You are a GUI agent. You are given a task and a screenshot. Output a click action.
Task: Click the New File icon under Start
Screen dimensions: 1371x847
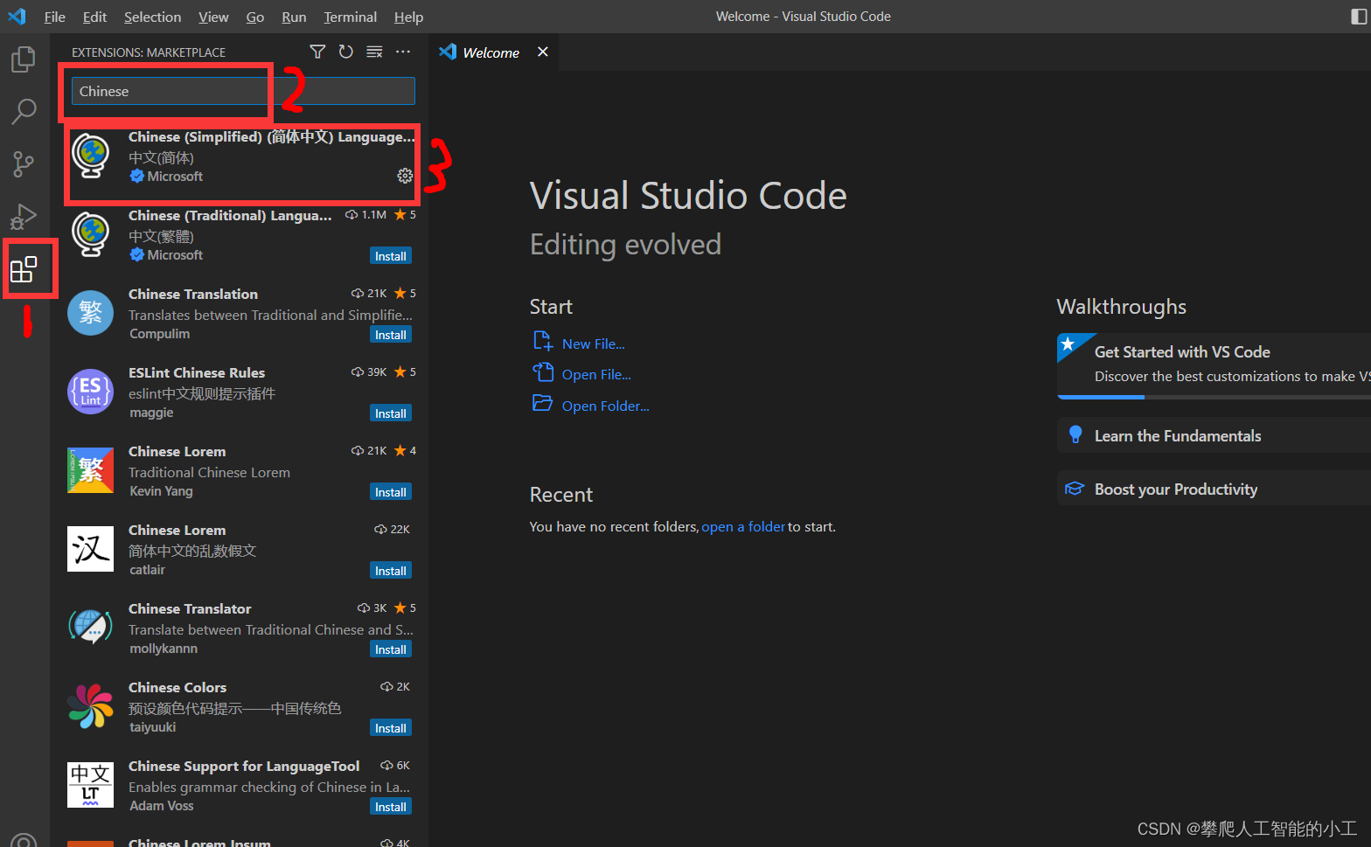(x=543, y=341)
